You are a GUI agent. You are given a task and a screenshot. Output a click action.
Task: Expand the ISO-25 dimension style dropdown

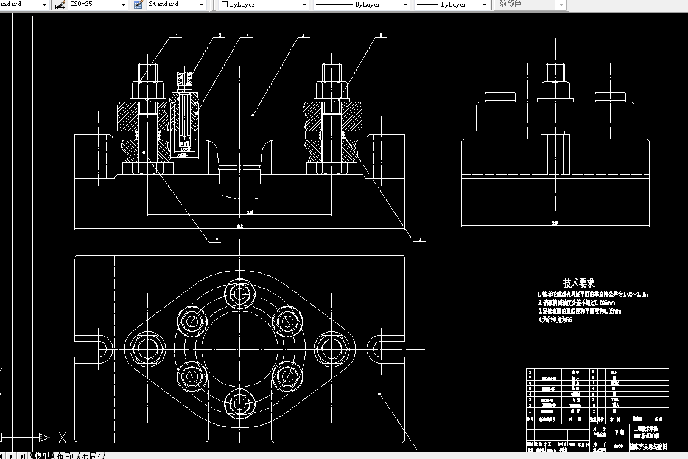pos(124,5)
